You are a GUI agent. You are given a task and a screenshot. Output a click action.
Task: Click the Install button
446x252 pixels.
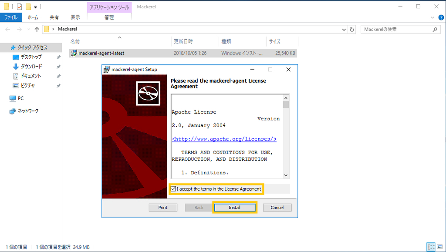click(x=234, y=208)
